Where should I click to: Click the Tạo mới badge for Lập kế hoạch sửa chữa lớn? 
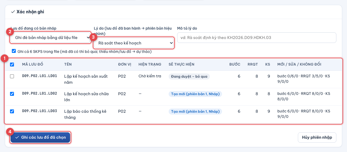195,94
